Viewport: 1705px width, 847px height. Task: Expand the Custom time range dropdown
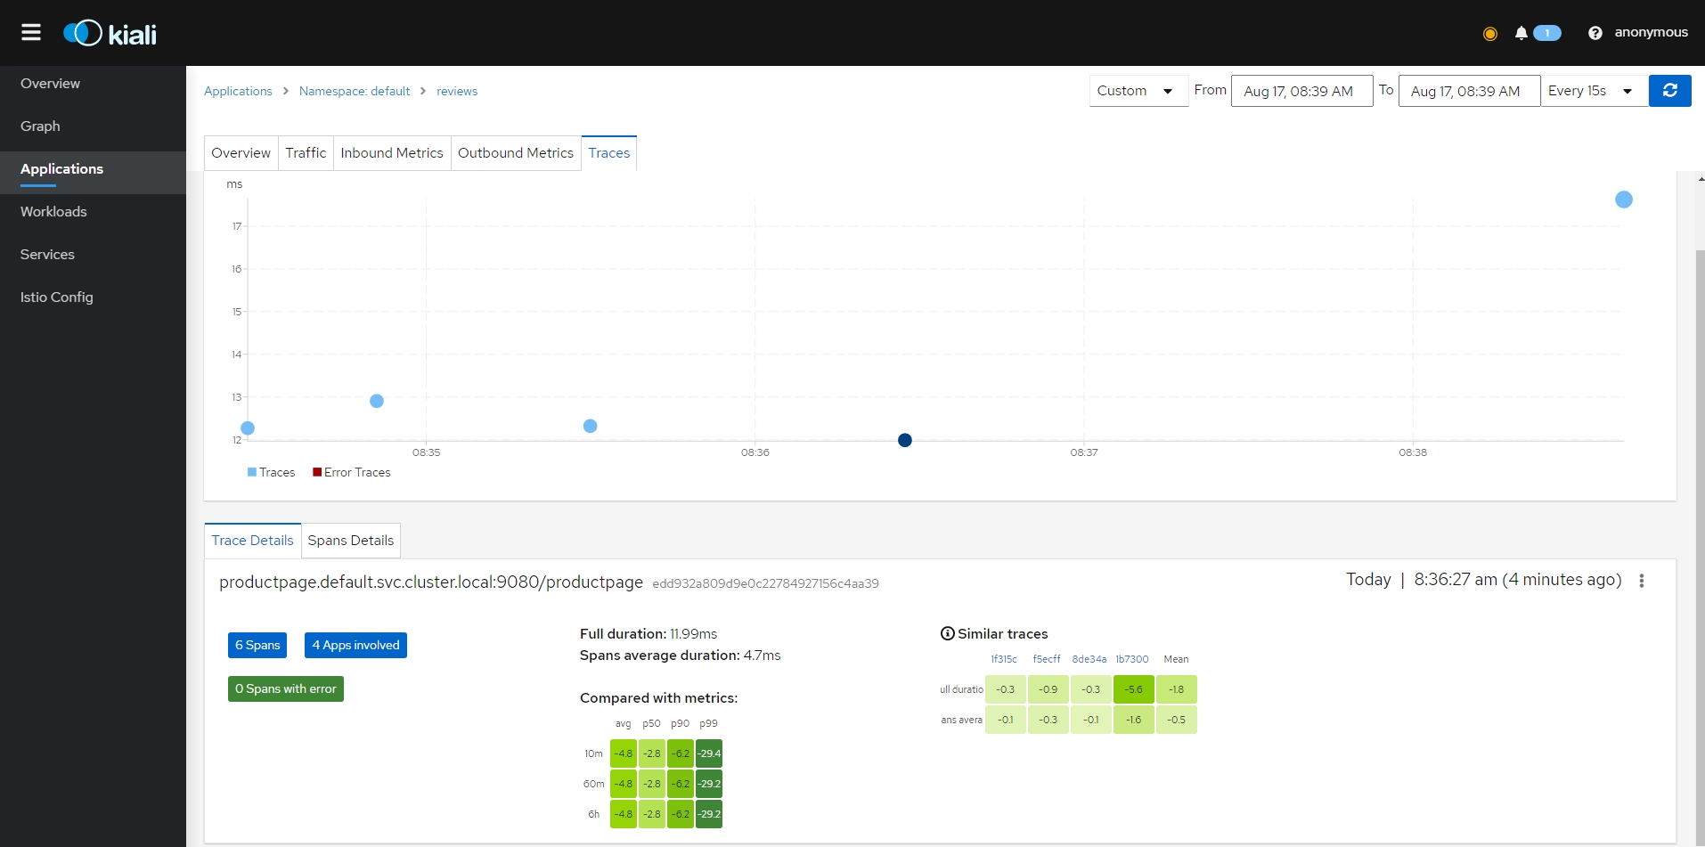(1138, 91)
